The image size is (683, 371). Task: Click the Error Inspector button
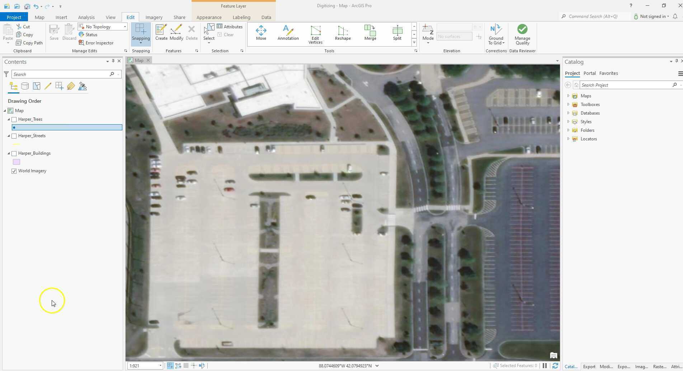click(96, 43)
